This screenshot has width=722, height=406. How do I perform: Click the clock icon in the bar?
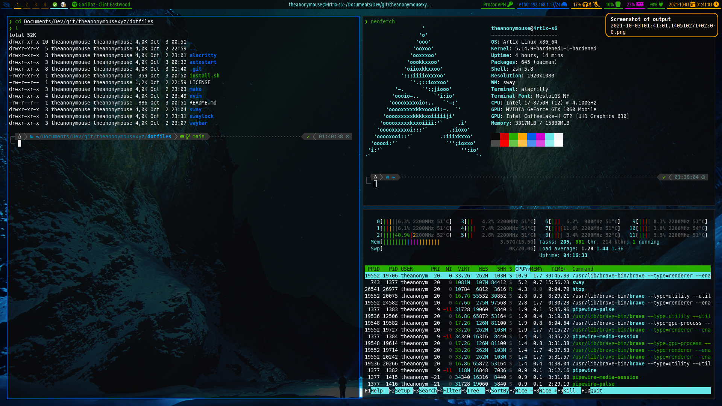[716, 5]
